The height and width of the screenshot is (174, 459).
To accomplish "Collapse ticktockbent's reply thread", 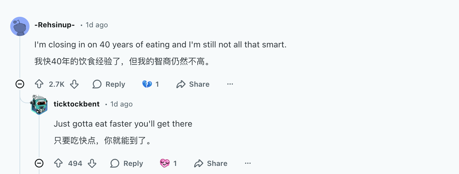I will point(39,163).
